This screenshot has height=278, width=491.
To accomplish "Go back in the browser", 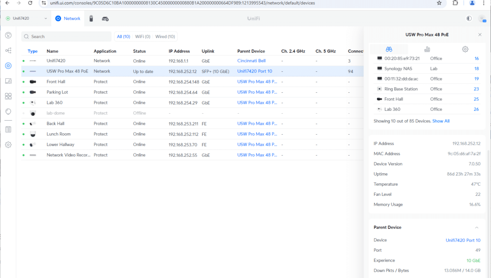I will pyautogui.click(x=7, y=3).
